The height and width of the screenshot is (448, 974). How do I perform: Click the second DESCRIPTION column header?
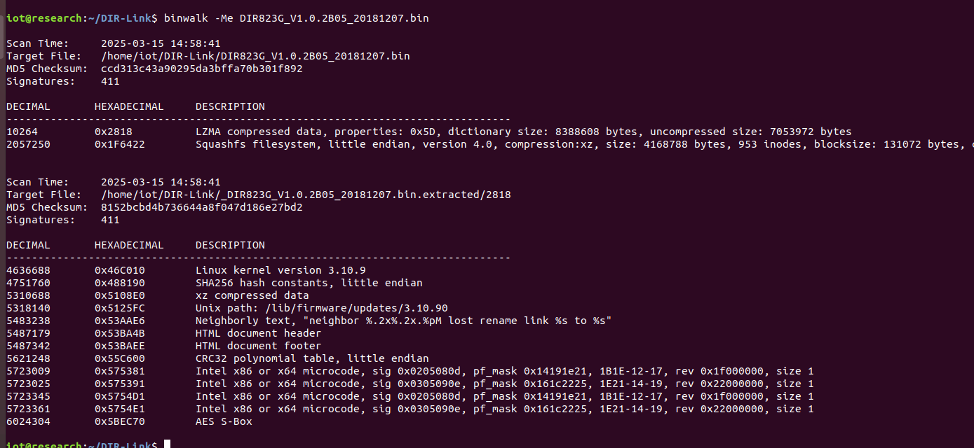[230, 245]
